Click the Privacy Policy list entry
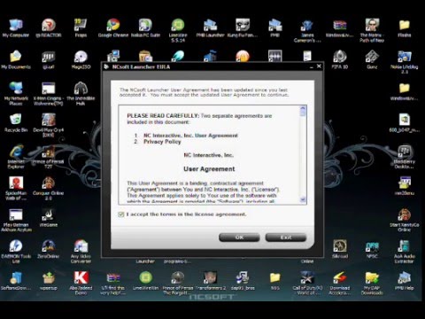425x319 pixels. (162, 142)
